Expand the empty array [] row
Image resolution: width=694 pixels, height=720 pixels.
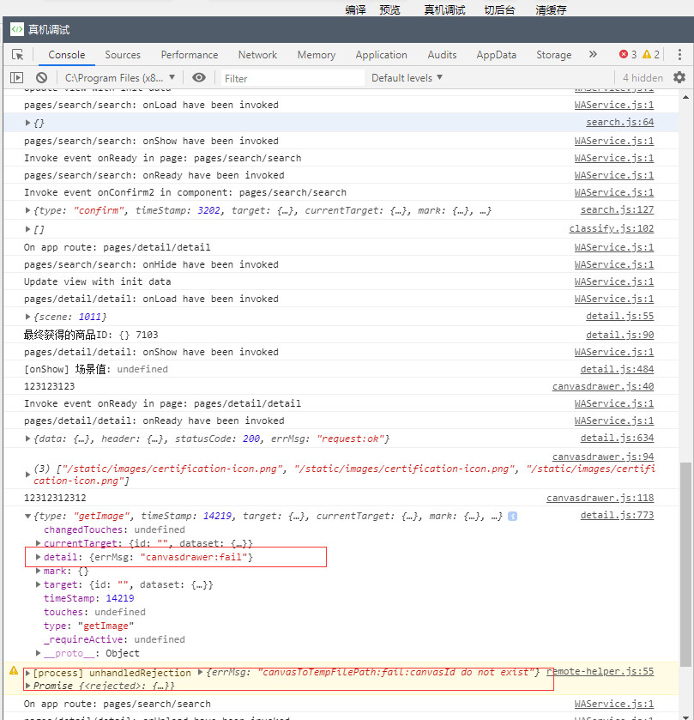click(28, 228)
